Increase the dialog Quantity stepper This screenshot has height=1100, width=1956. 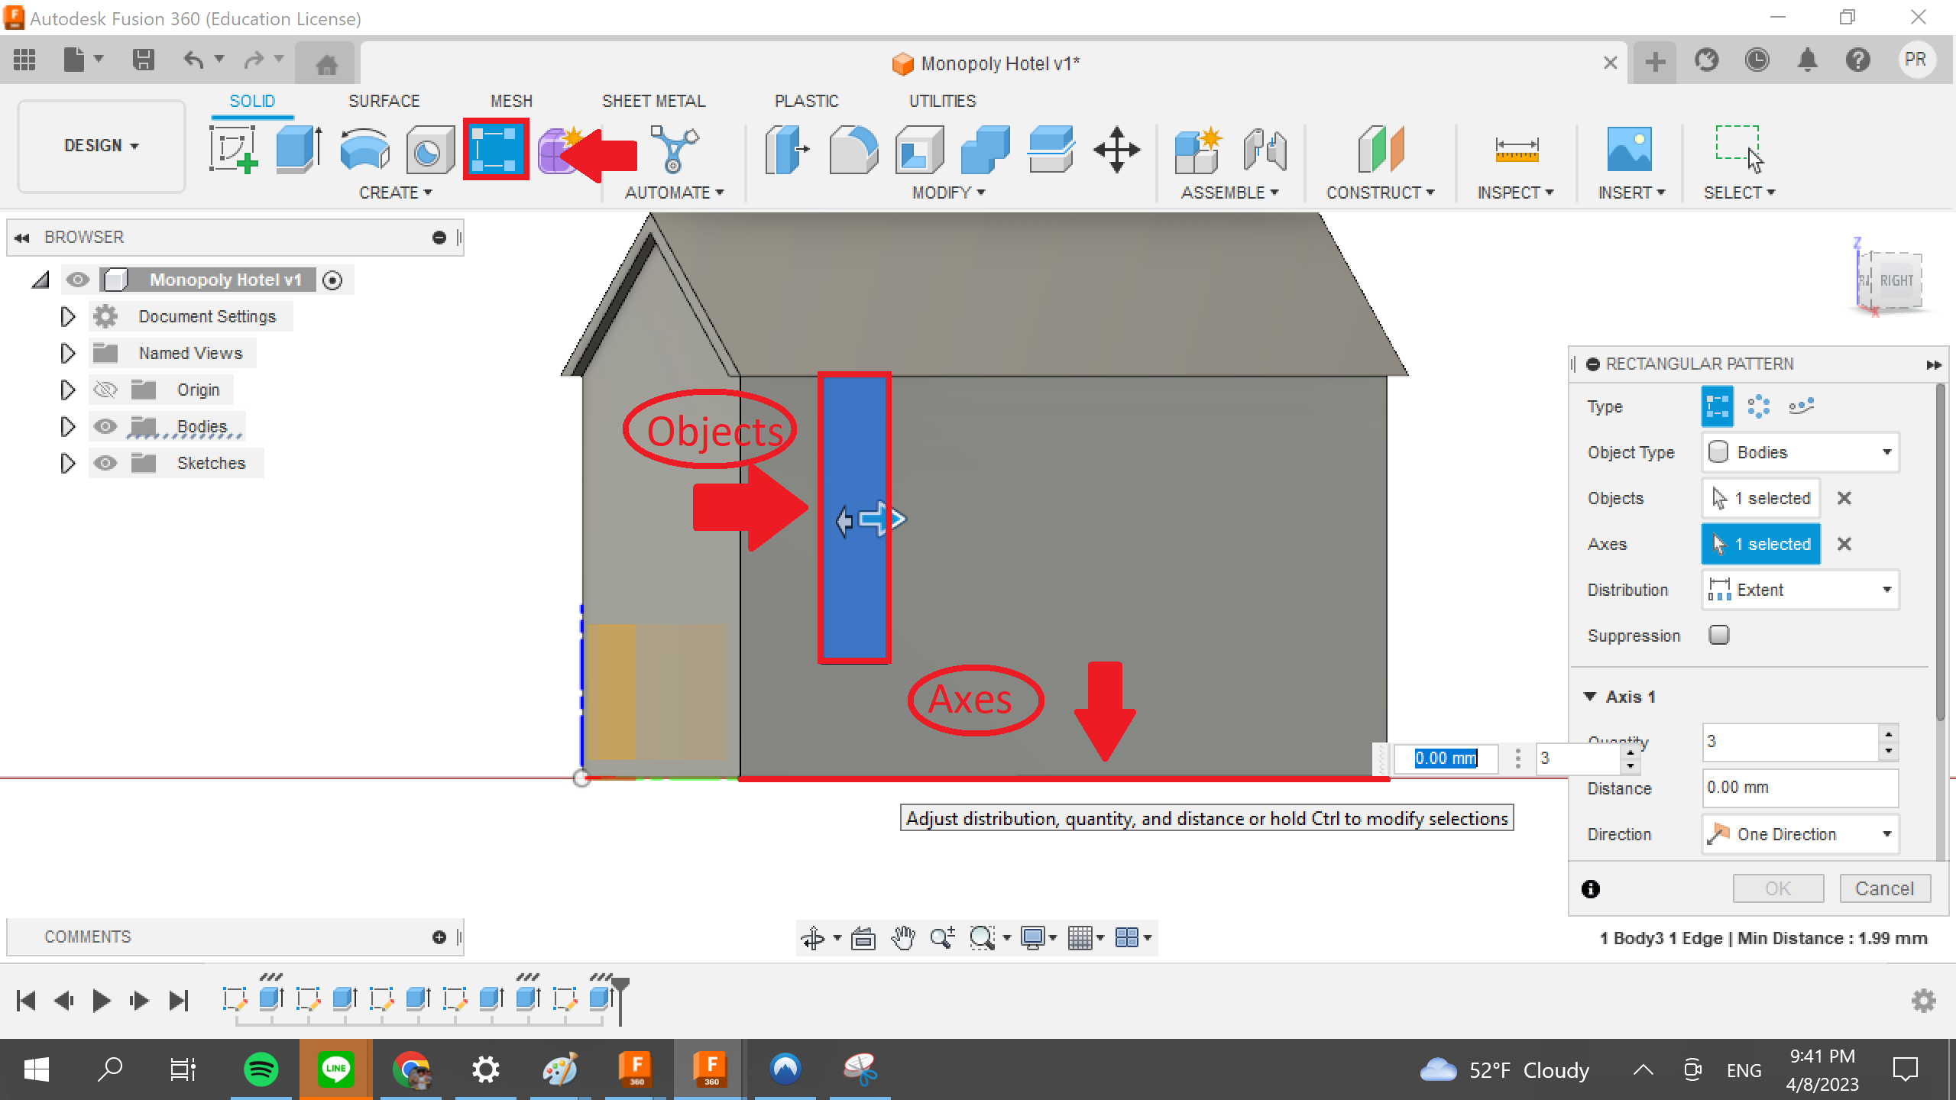(1888, 734)
